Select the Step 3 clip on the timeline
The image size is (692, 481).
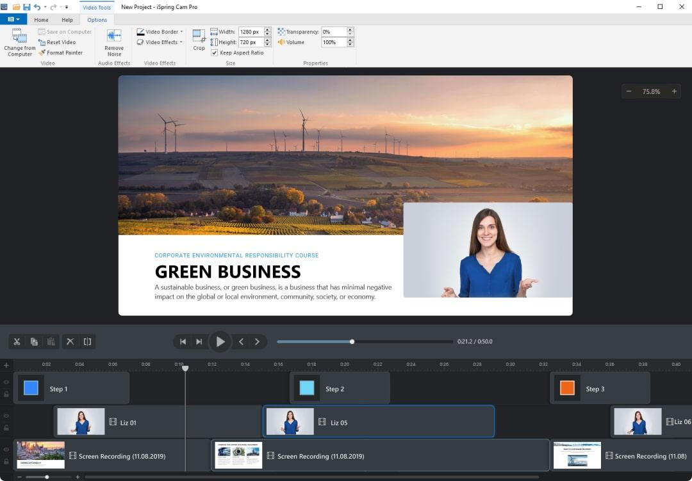[x=599, y=388]
